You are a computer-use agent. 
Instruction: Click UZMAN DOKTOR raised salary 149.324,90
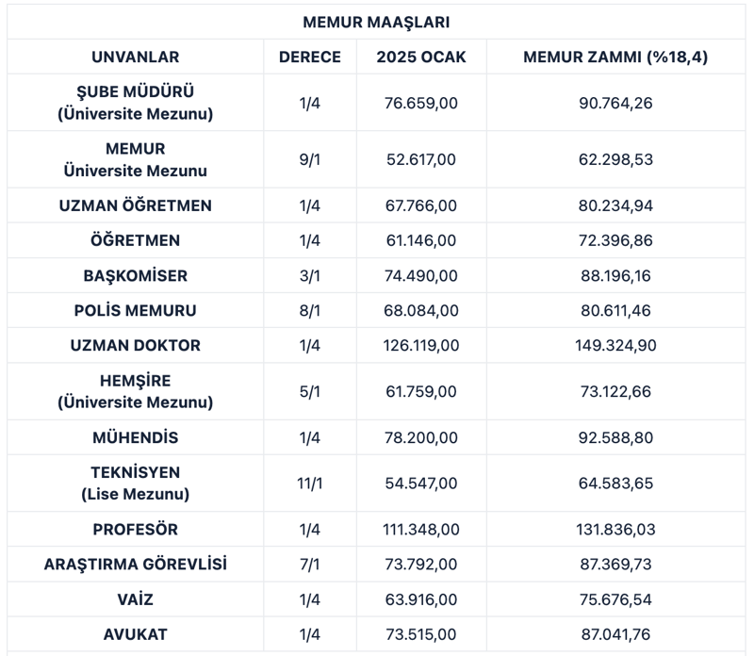615,345
